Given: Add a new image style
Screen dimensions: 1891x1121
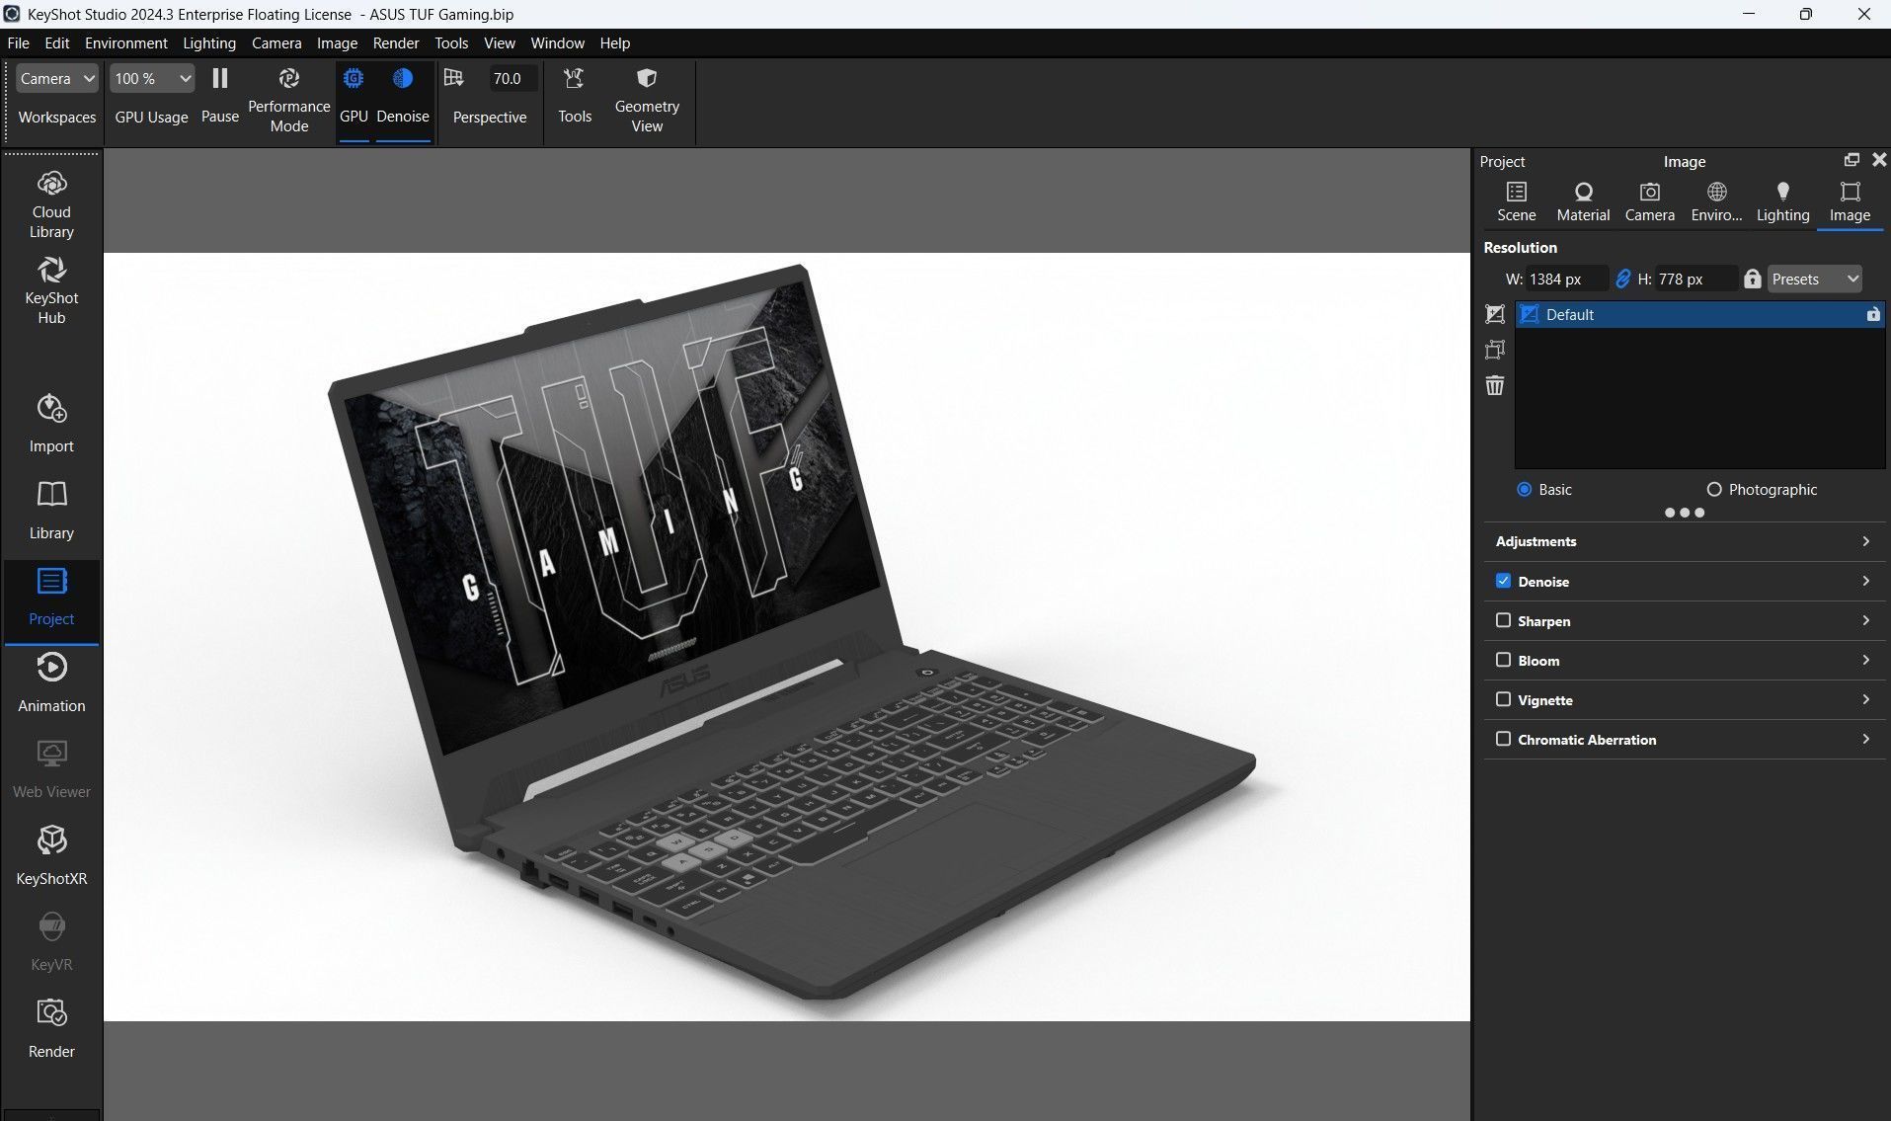Looking at the screenshot, I should (x=1495, y=314).
